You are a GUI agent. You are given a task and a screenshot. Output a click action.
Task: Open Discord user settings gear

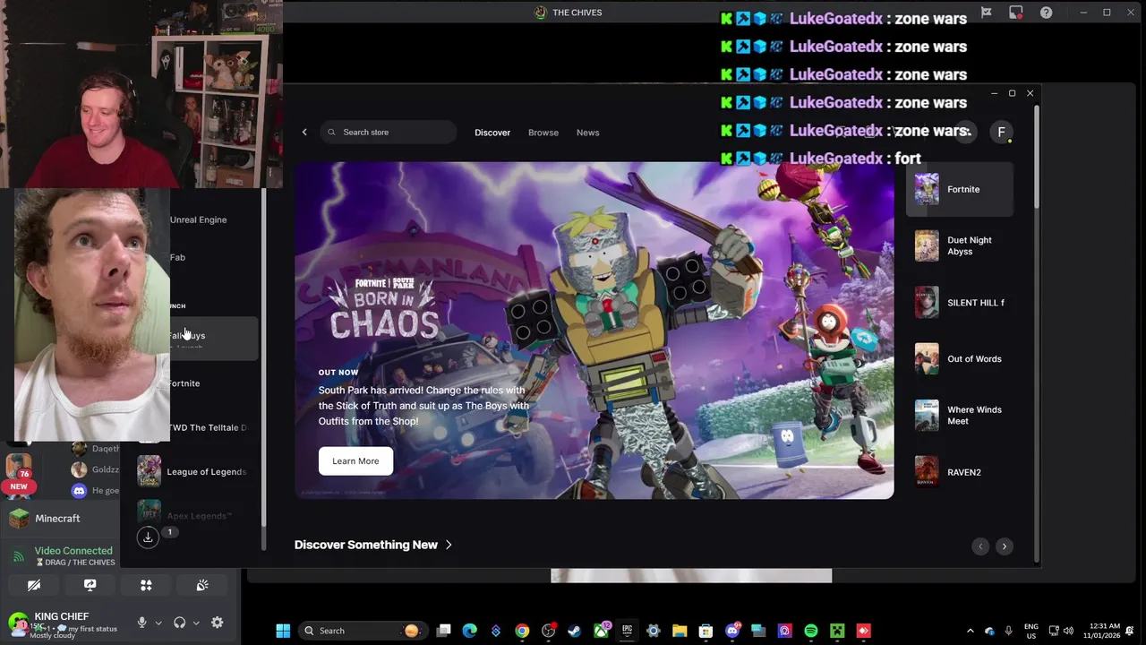tap(217, 623)
